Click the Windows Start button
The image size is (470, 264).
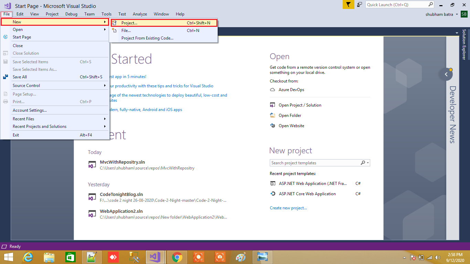(x=8, y=257)
